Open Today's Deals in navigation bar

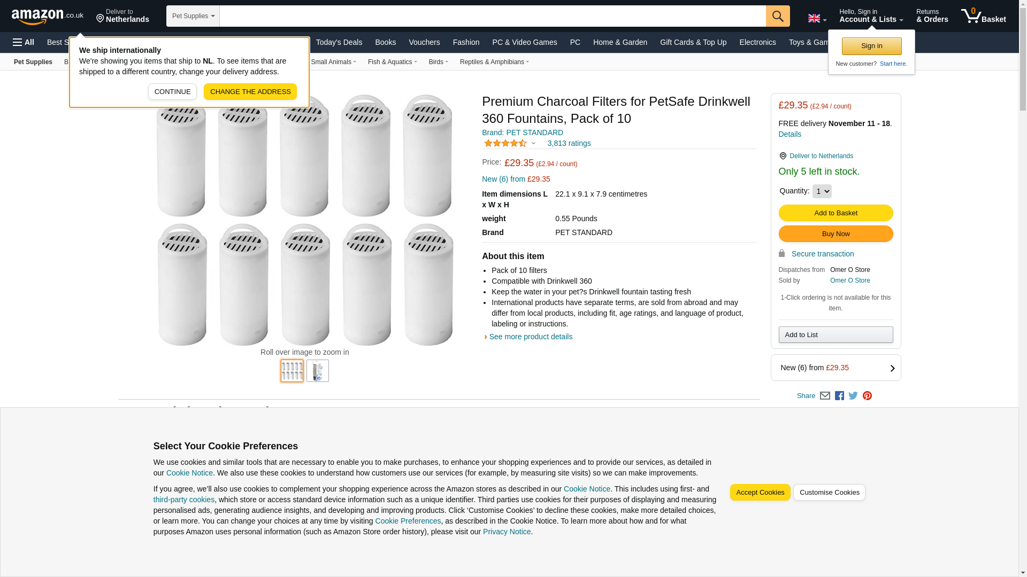pyautogui.click(x=339, y=42)
